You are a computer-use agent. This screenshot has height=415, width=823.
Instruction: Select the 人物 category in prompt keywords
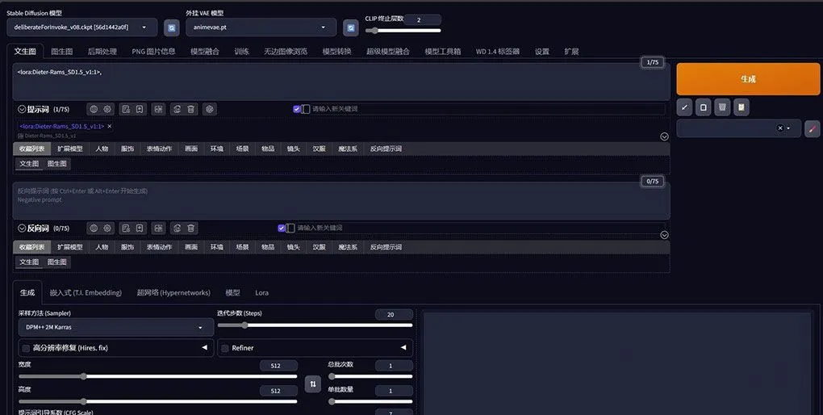(102, 149)
